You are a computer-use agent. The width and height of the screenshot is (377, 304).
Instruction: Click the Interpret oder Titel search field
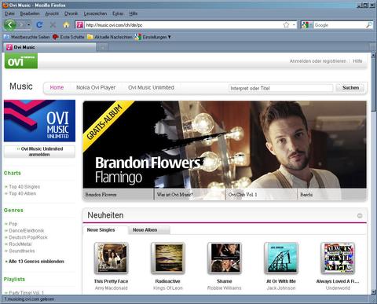[280, 88]
